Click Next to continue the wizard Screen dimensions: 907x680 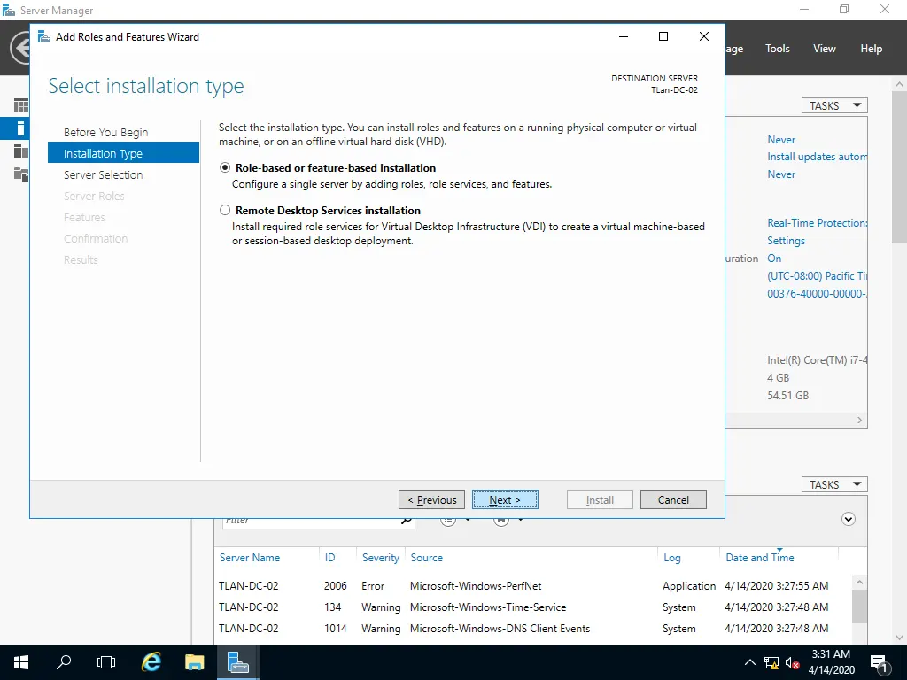click(505, 499)
